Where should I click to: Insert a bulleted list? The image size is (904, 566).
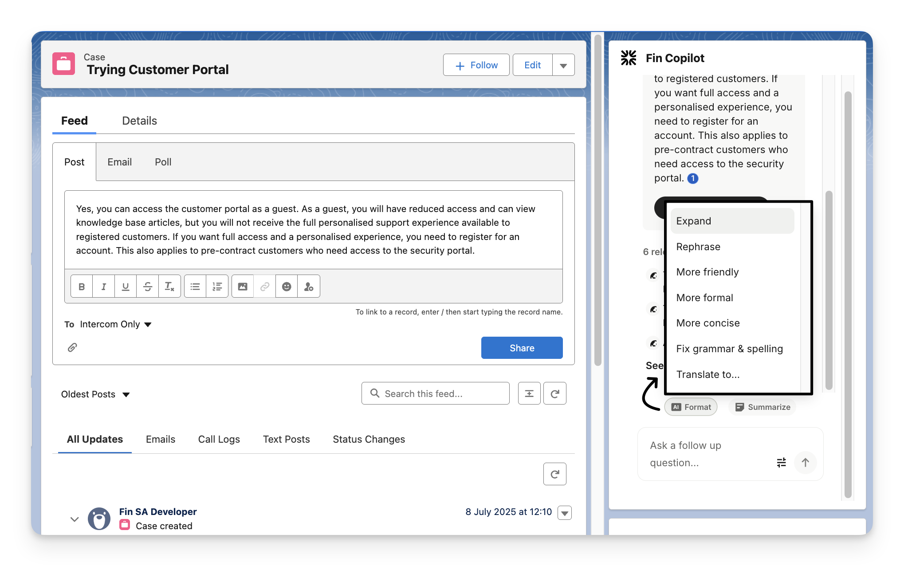195,287
